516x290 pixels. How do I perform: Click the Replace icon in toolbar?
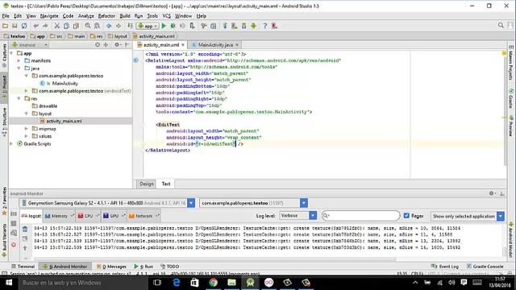pyautogui.click(x=97, y=26)
